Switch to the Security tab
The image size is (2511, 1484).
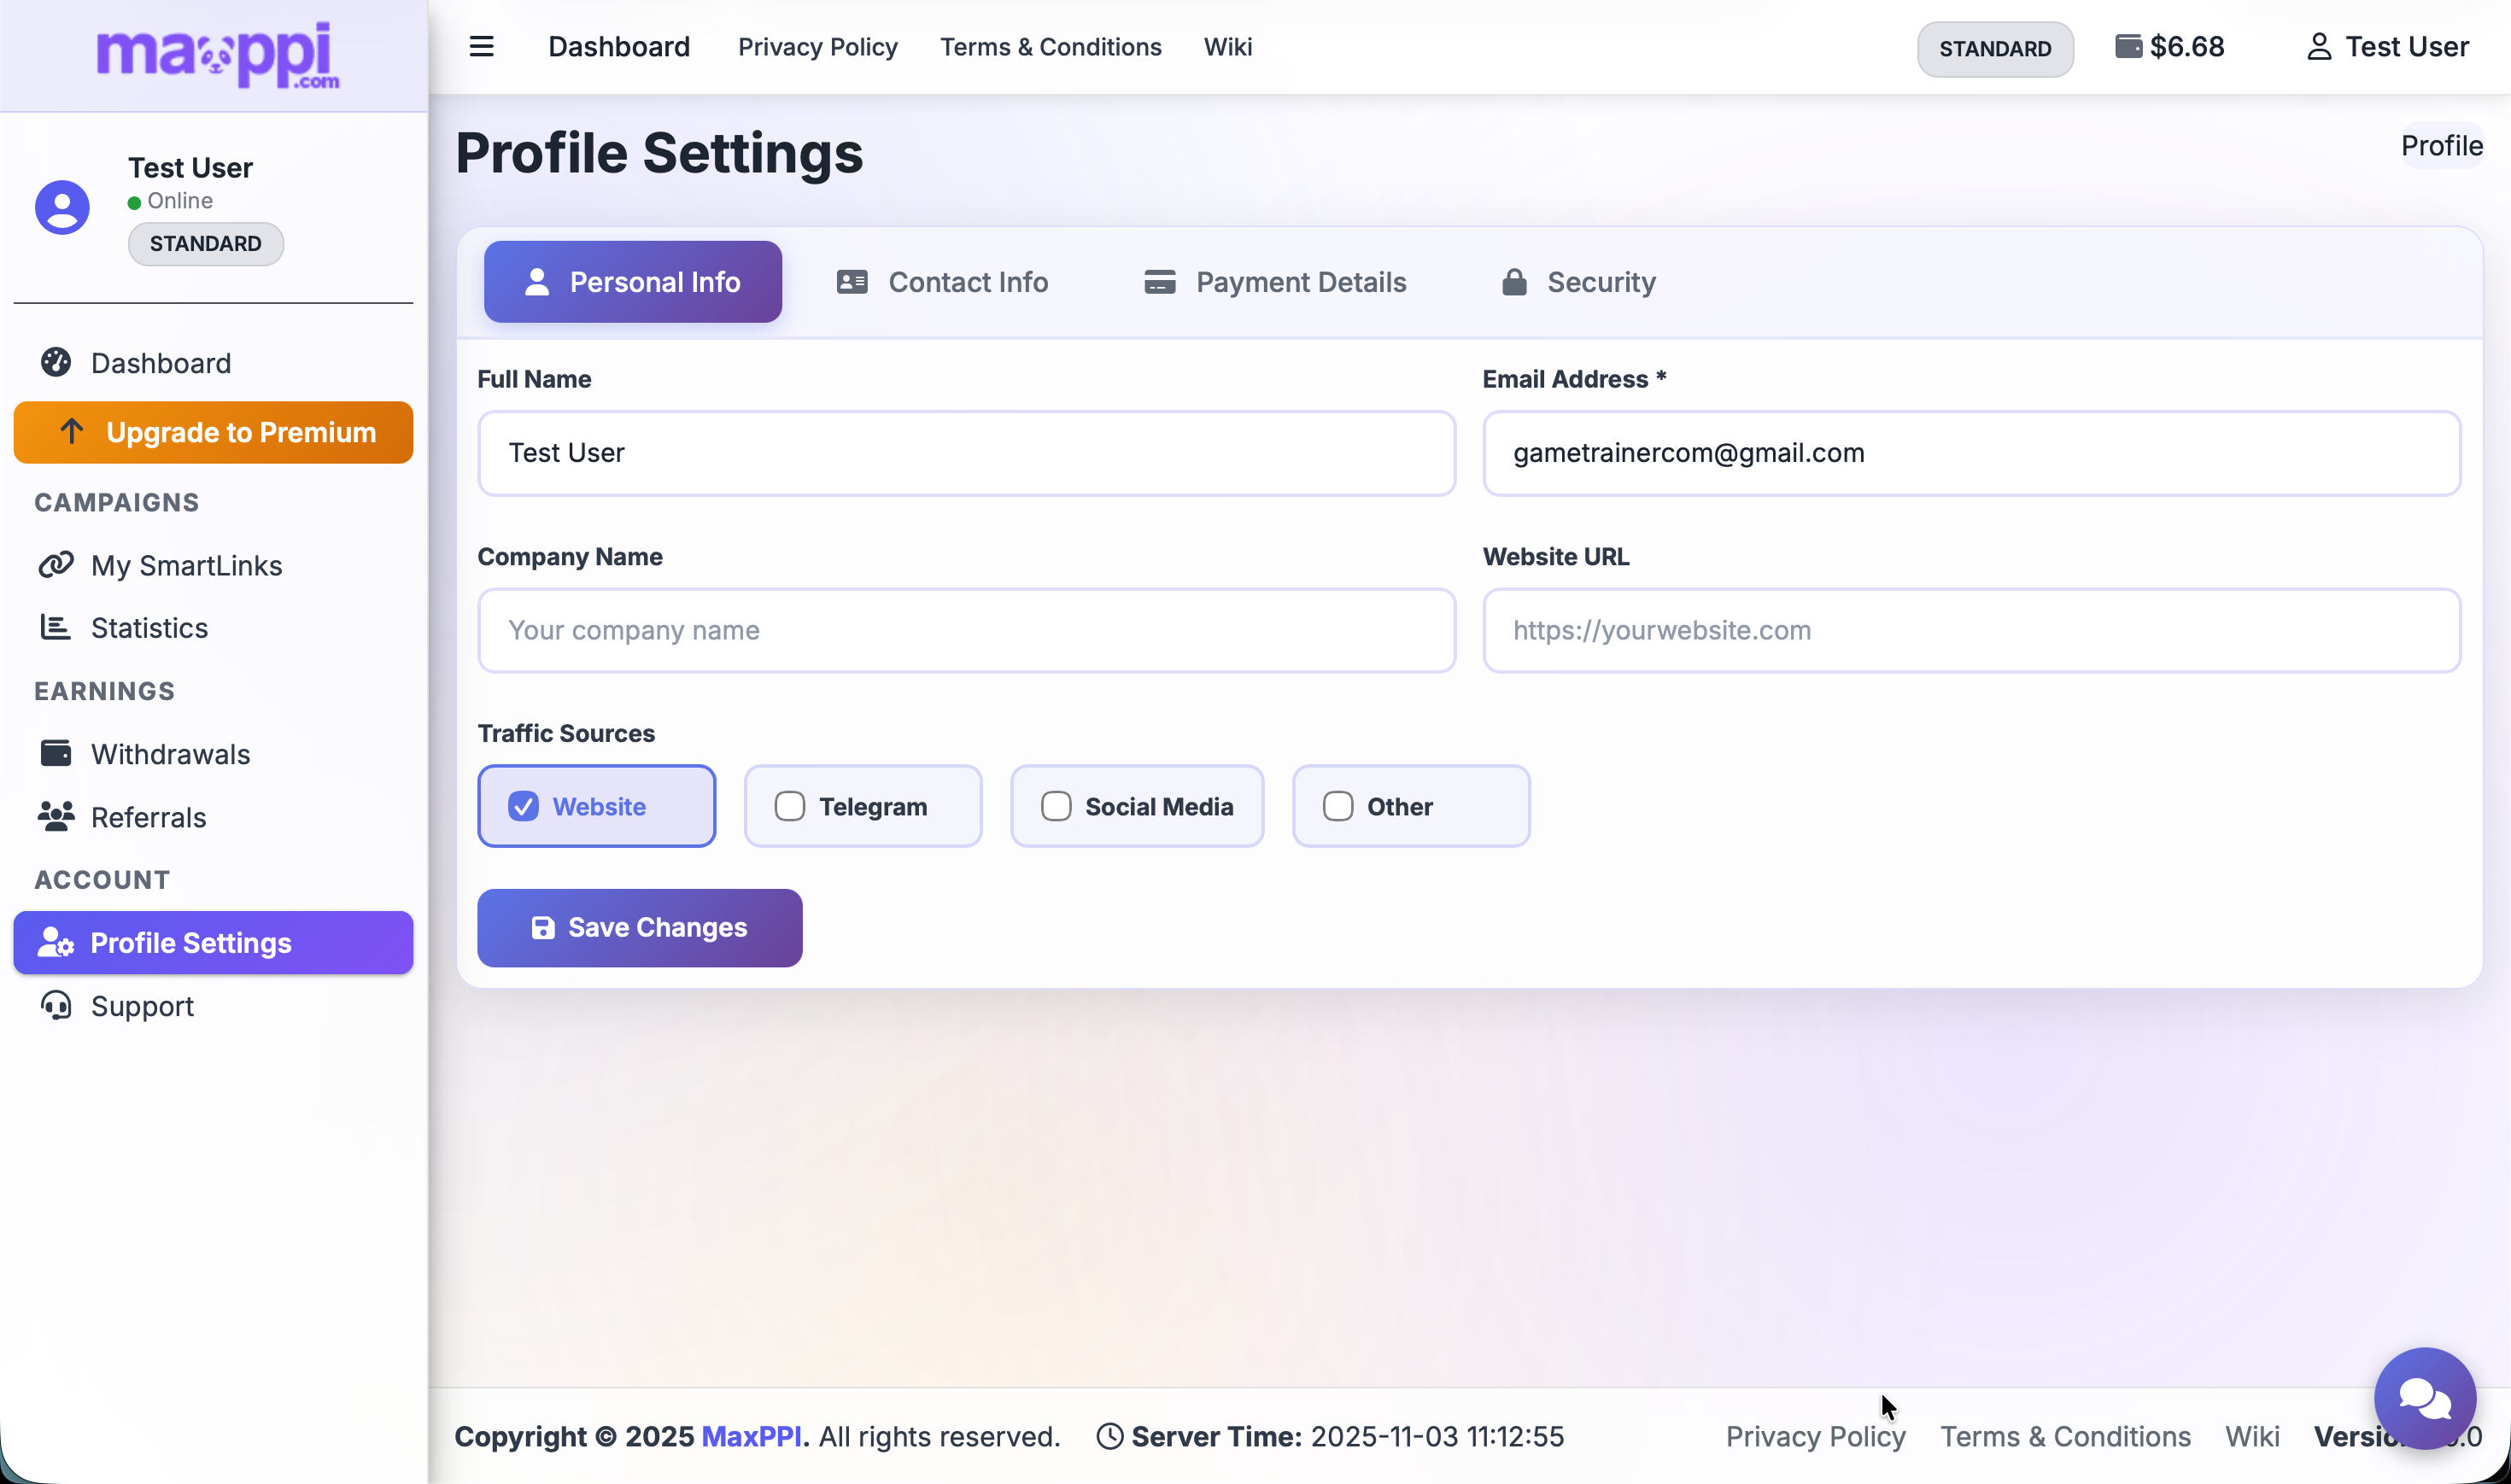[x=1578, y=282]
